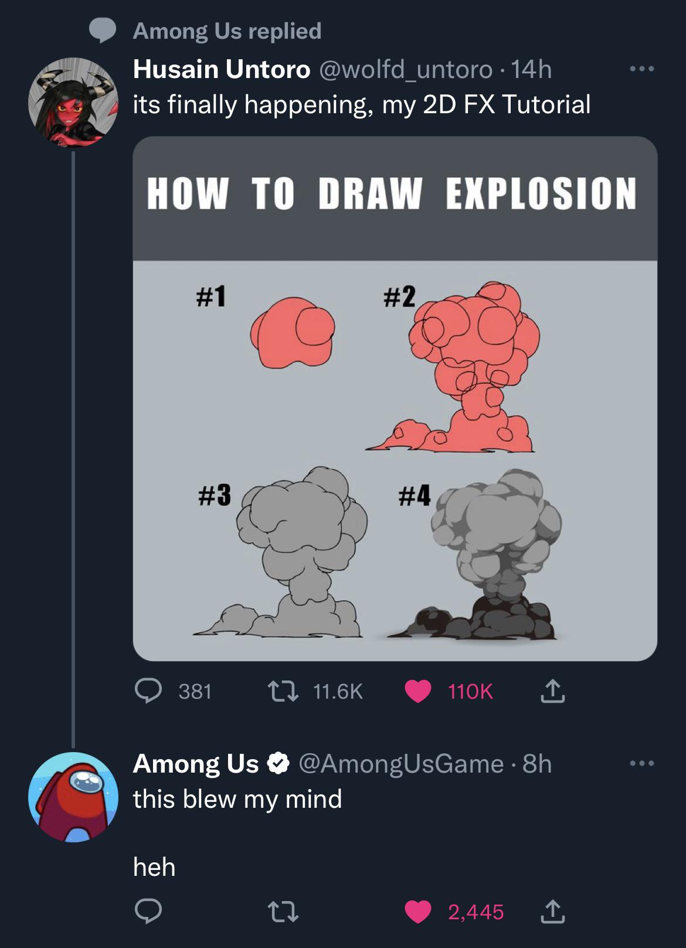Reply to the Among Us tweet
This screenshot has height=948, width=686.
pyautogui.click(x=149, y=912)
